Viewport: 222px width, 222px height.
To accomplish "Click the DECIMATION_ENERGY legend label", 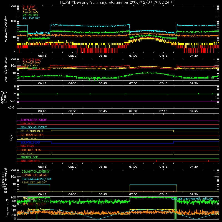I will coord(36,171).
